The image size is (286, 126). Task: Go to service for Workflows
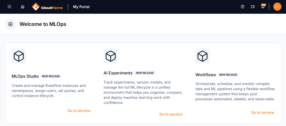(263, 113)
